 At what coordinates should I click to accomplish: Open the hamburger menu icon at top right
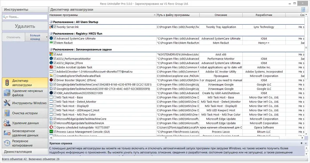coord(303,9)
